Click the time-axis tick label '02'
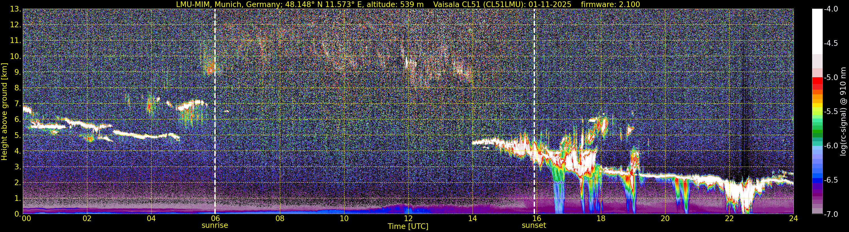849x232 pixels. click(x=87, y=218)
